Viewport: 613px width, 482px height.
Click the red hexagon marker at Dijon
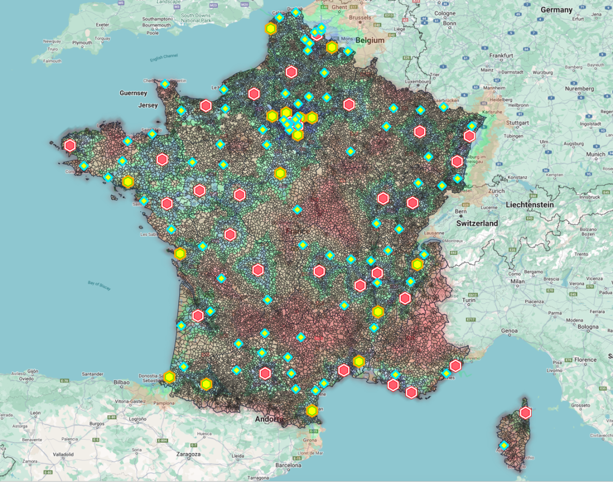pos(383,198)
